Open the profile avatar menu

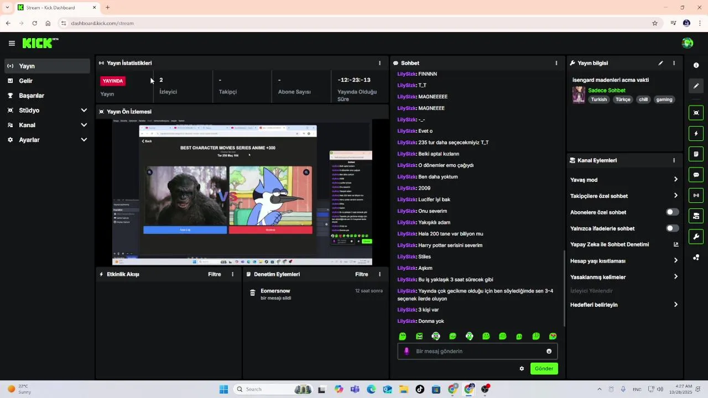(688, 43)
